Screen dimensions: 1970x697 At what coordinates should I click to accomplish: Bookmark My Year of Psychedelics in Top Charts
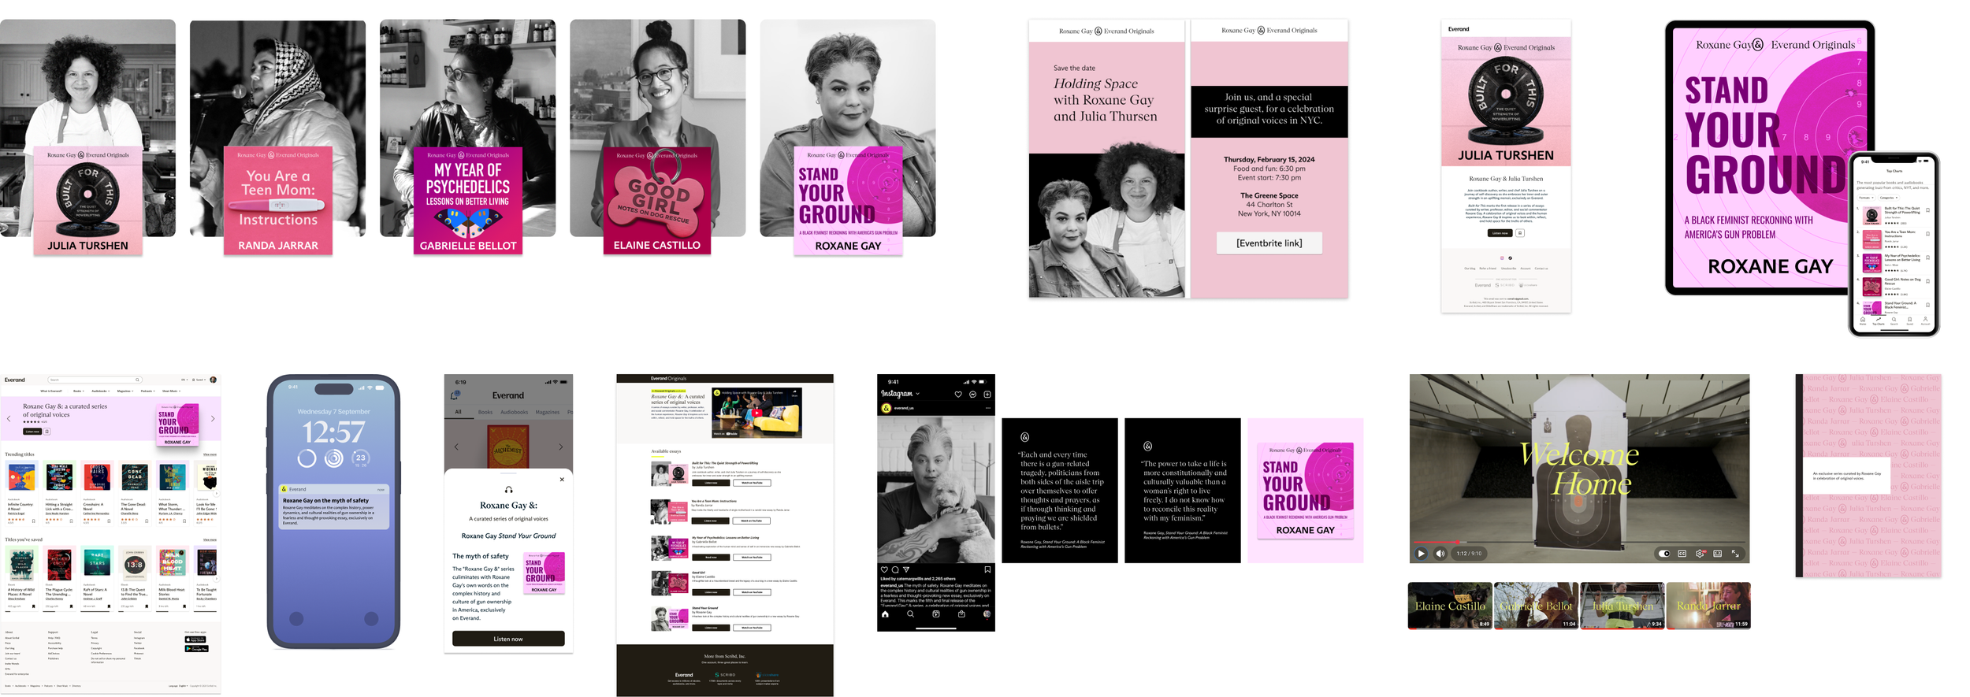click(x=1928, y=258)
